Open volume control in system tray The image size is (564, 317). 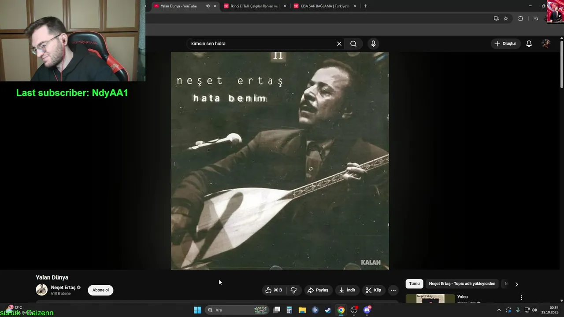(x=534, y=310)
